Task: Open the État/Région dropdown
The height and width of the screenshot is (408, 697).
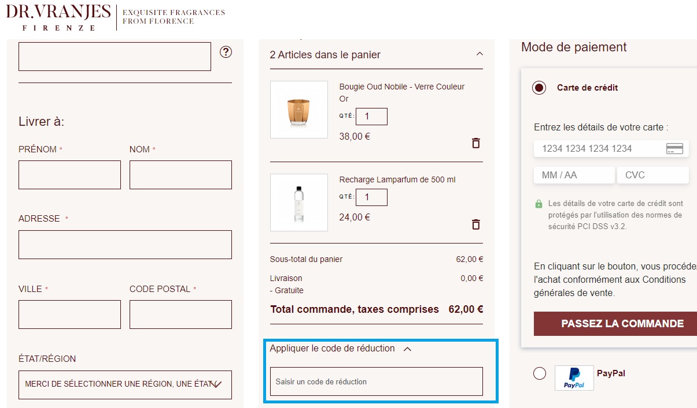Action: coord(125,384)
